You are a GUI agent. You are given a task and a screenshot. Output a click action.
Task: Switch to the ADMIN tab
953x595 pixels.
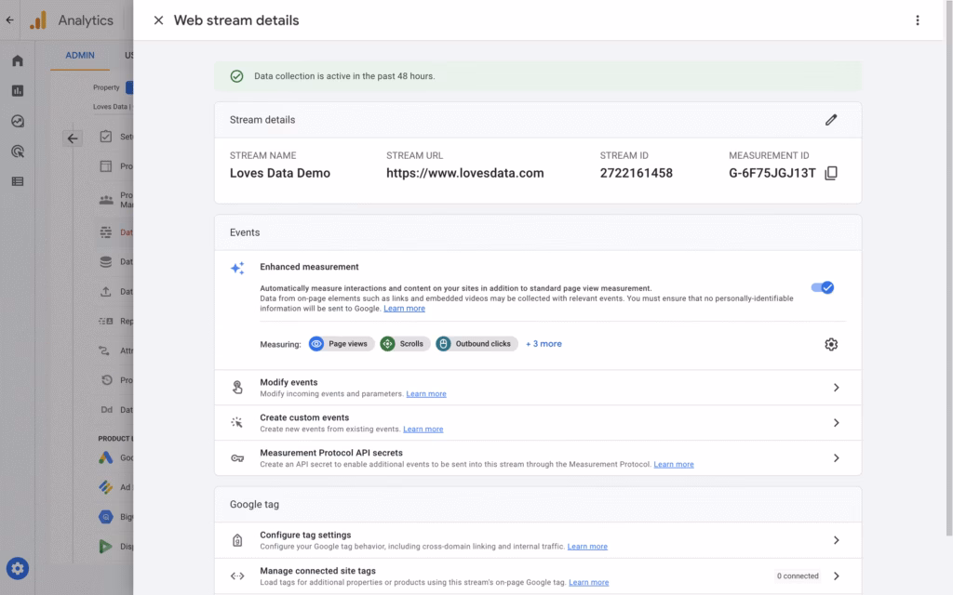tap(80, 55)
